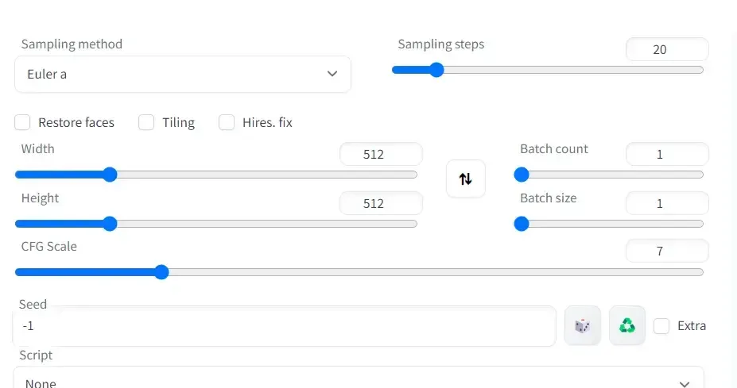The width and height of the screenshot is (737, 388).
Task: Open the Sampling method dropdown
Action: click(x=182, y=74)
